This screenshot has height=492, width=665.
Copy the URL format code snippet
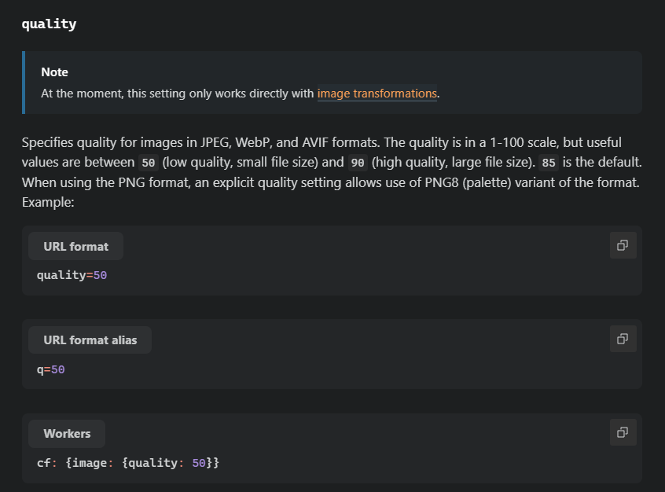[623, 245]
